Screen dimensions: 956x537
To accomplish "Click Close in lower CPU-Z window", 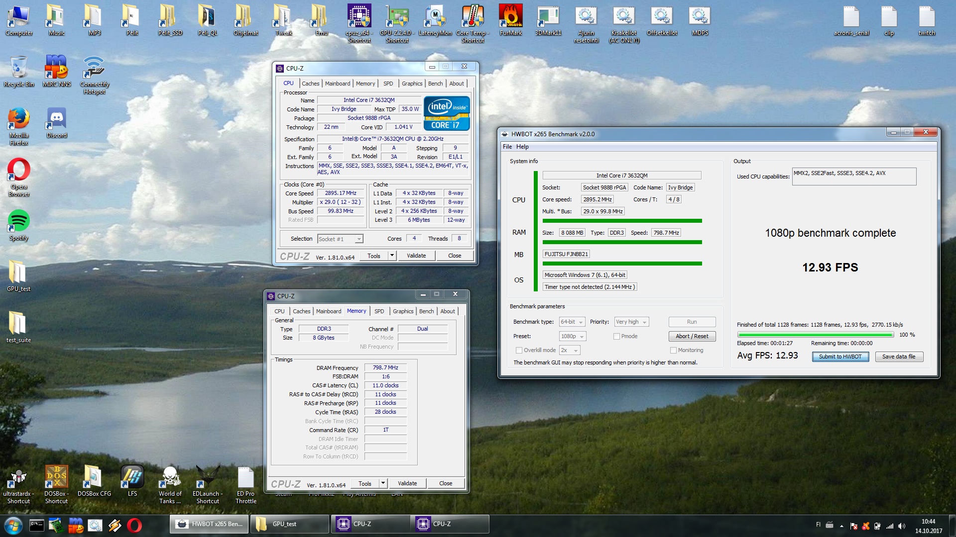I will 446,483.
